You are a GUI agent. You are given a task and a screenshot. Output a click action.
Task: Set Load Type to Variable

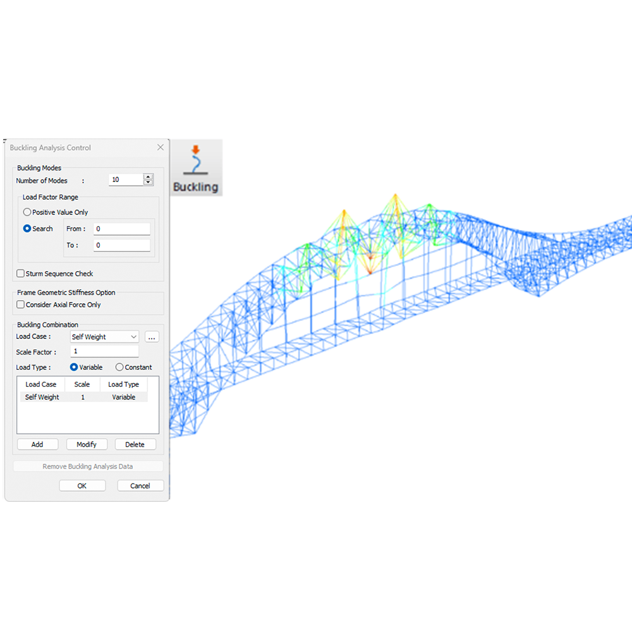click(74, 367)
